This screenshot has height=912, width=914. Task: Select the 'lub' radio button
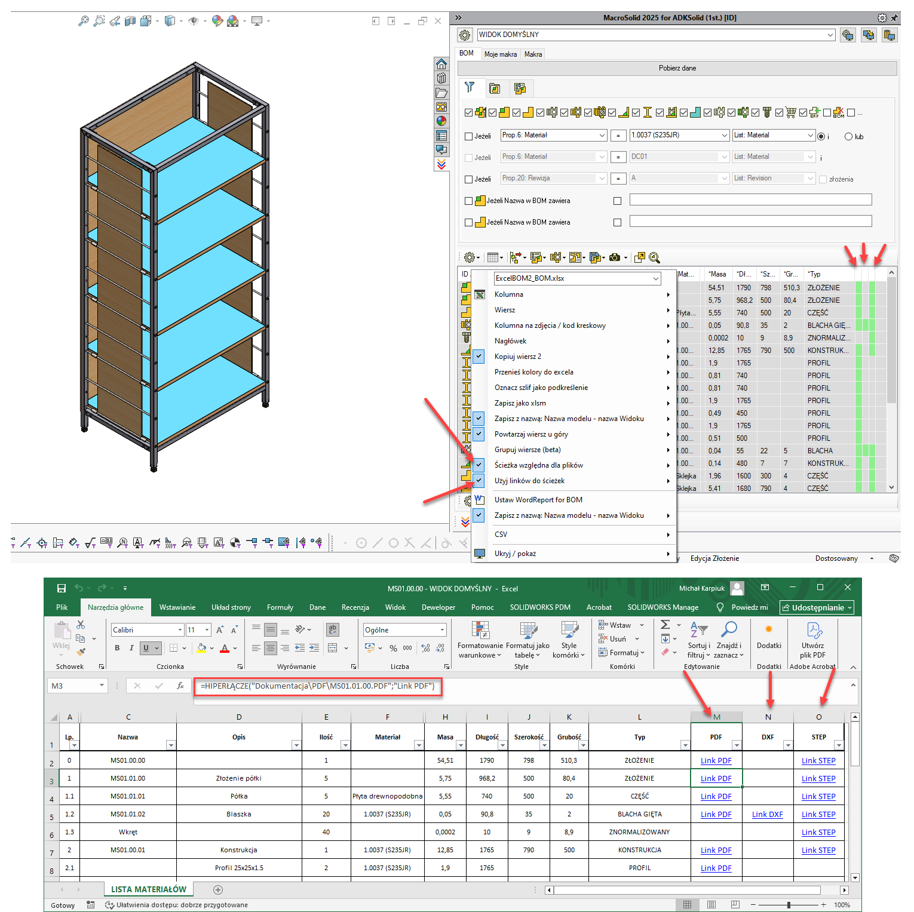[848, 137]
